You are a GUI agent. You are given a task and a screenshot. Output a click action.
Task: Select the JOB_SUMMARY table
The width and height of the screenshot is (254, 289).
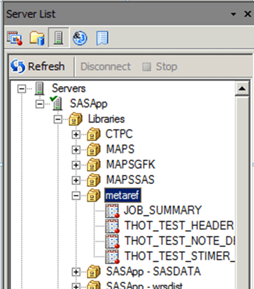pyautogui.click(x=163, y=210)
